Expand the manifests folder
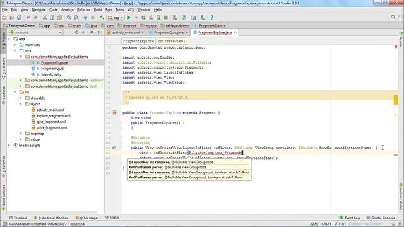 (x=15, y=45)
